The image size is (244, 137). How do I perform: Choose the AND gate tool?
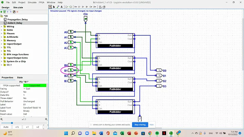tap(79, 7)
